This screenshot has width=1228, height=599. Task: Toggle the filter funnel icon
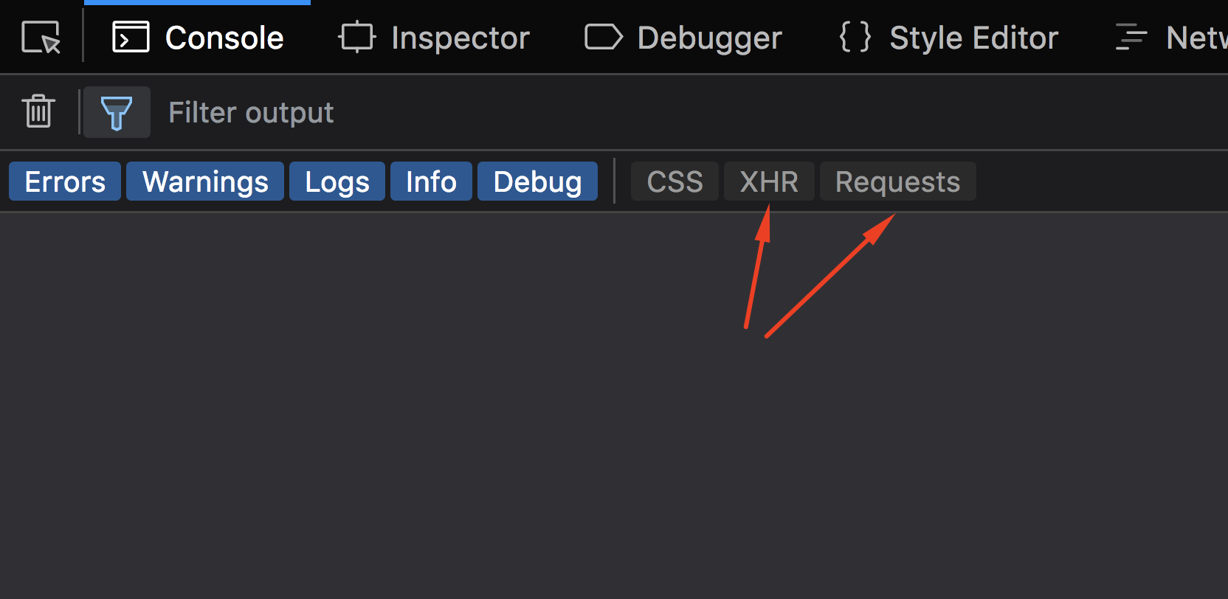coord(117,112)
